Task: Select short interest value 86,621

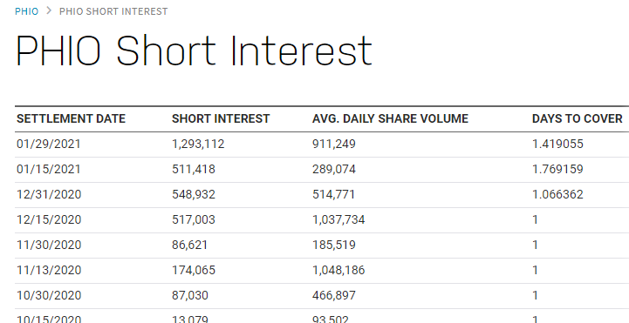Action: (189, 245)
